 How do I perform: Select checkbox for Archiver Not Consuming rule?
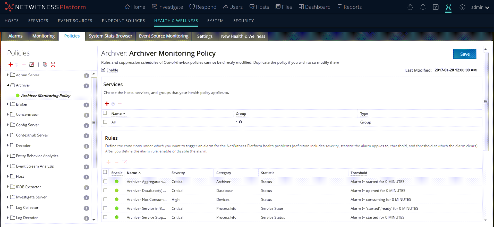point(105,199)
